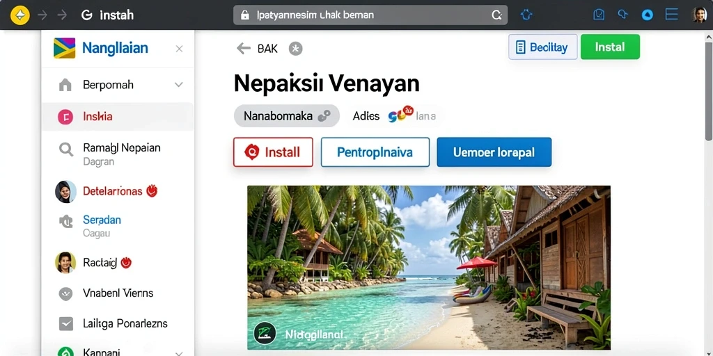Click the Nepaksii Venayan heading

[x=327, y=83]
